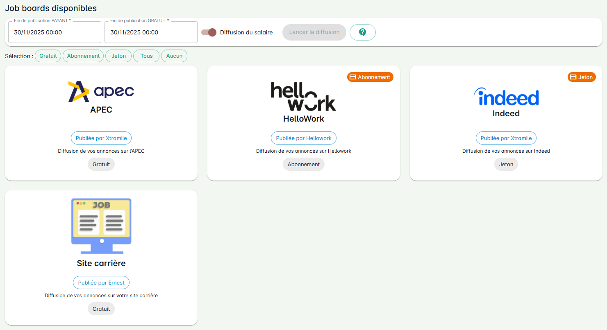Screen dimensions: 607x330
Task: Choose Tous to select all job boards
Action: (146, 56)
